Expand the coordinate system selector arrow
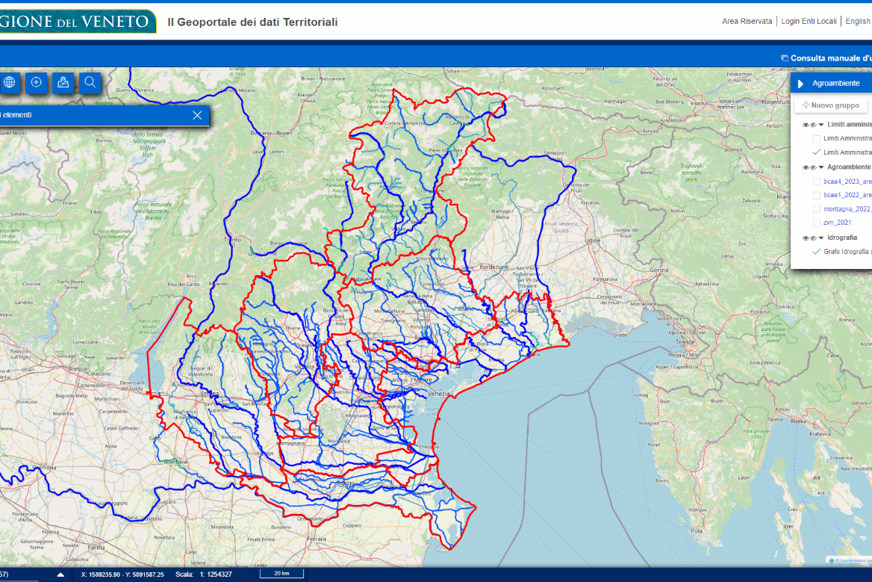Screen dimensions: 872x582 point(60,575)
